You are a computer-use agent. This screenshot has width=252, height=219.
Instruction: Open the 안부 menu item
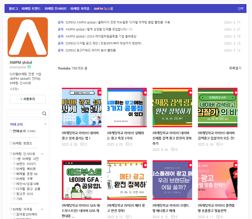coord(240,8)
